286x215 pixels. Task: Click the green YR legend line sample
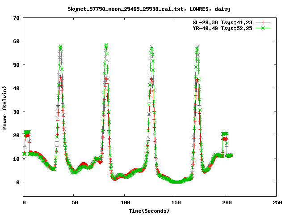point(263,28)
